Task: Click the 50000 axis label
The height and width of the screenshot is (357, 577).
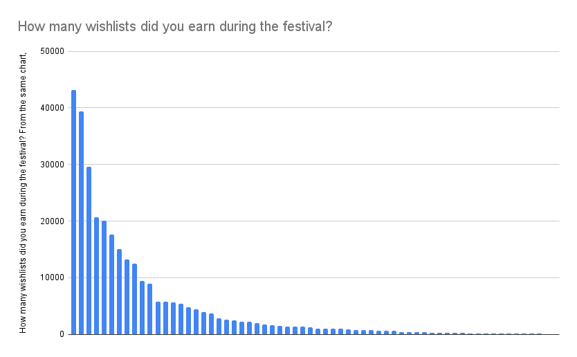Action: tap(53, 51)
